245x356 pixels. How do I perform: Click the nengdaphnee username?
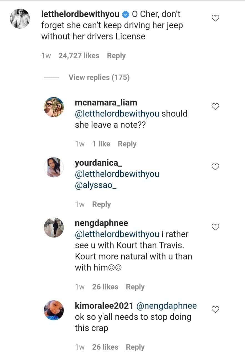tap(101, 223)
